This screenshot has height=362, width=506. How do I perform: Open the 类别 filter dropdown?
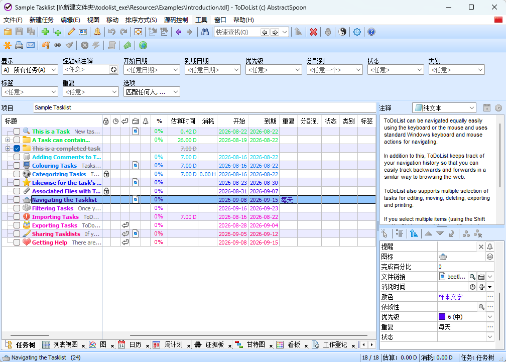pyautogui.click(x=457, y=70)
